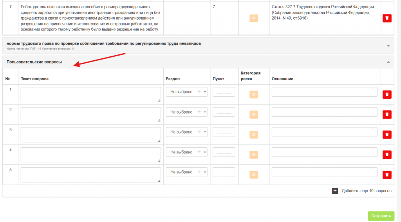Click the Статья 327.7 Трудового кодекса basis text
This screenshot has width=401, height=222.
coord(323,13)
